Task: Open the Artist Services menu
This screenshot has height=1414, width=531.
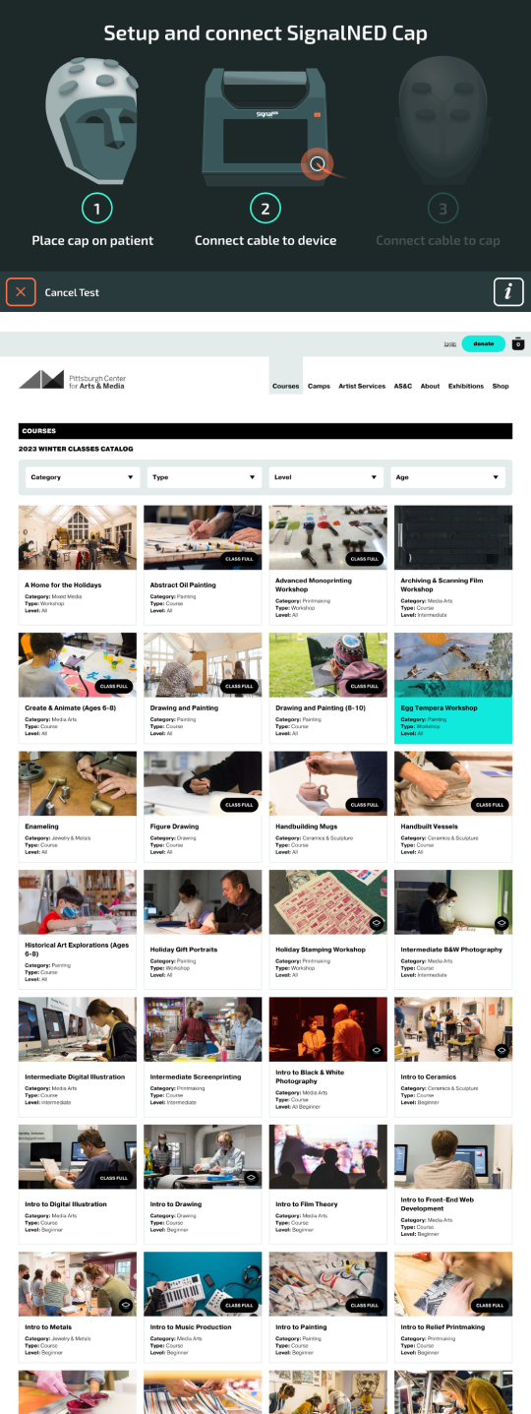Action: point(362,386)
